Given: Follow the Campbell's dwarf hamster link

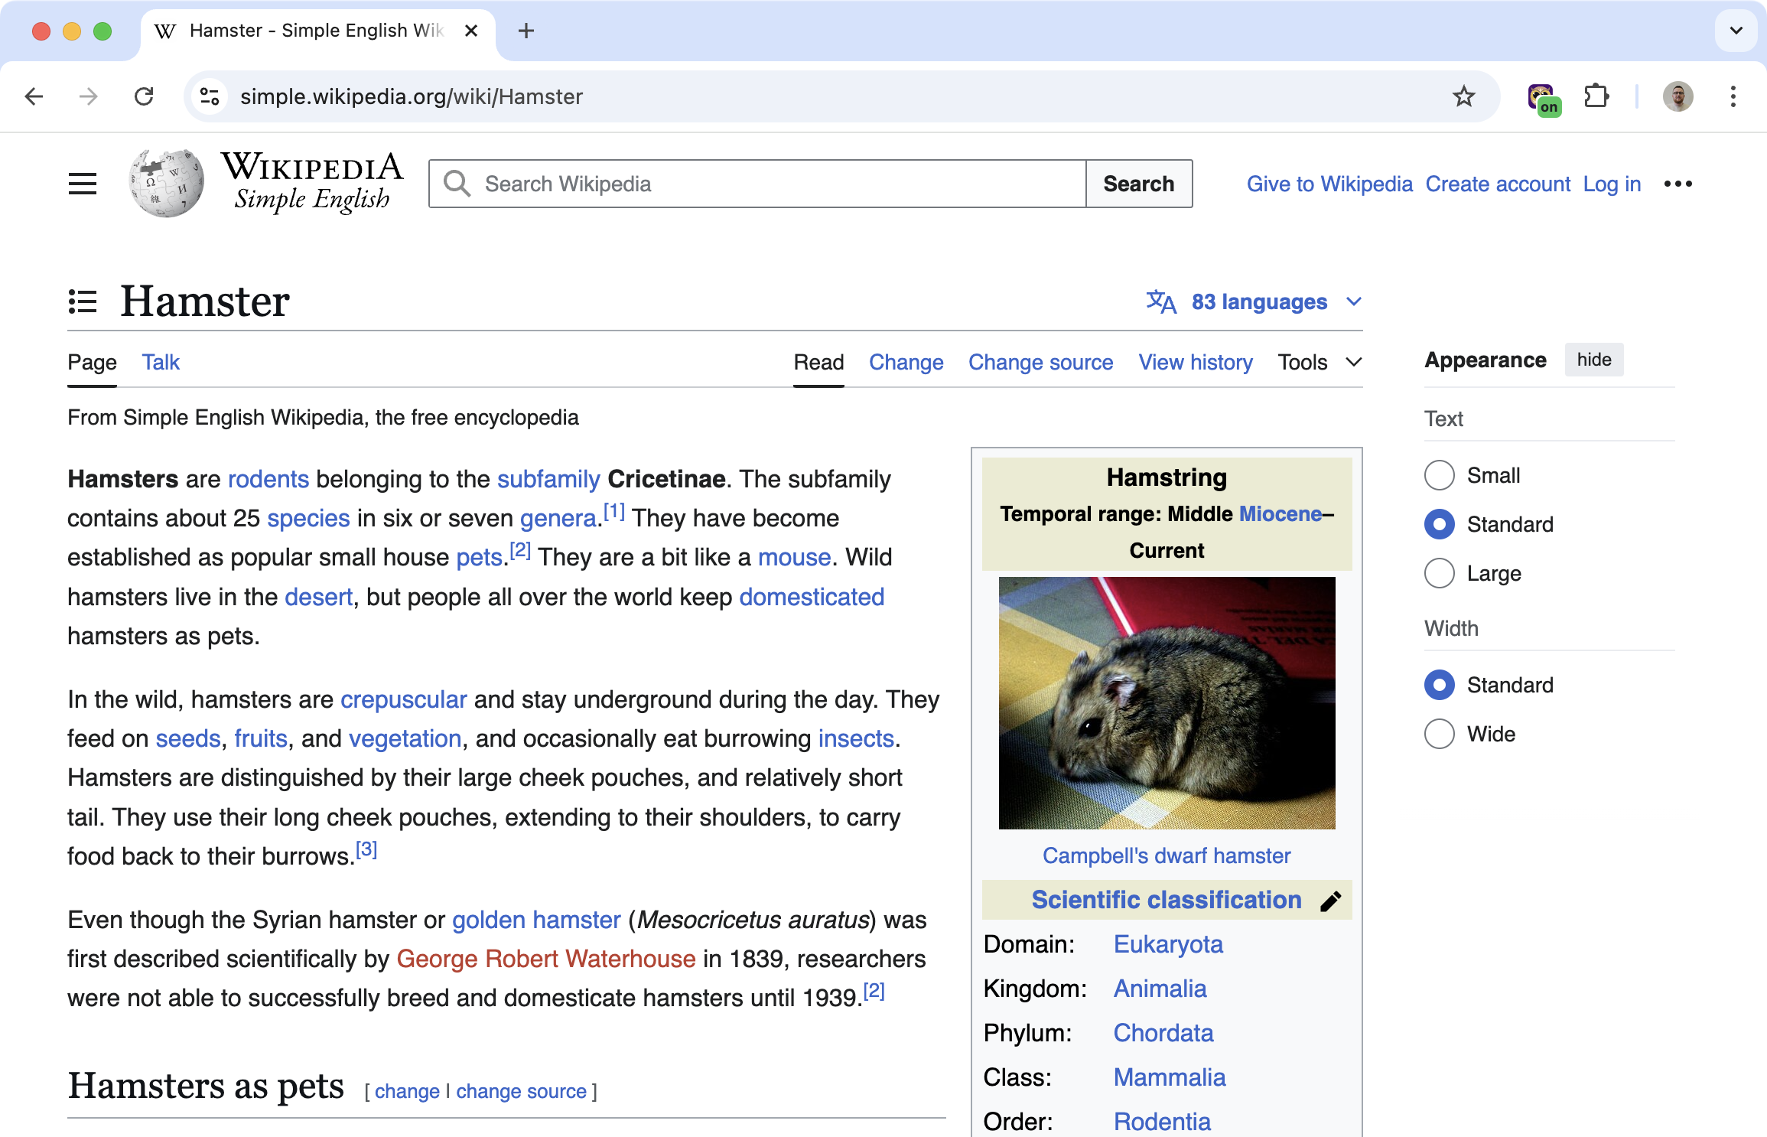Looking at the screenshot, I should pos(1166,855).
